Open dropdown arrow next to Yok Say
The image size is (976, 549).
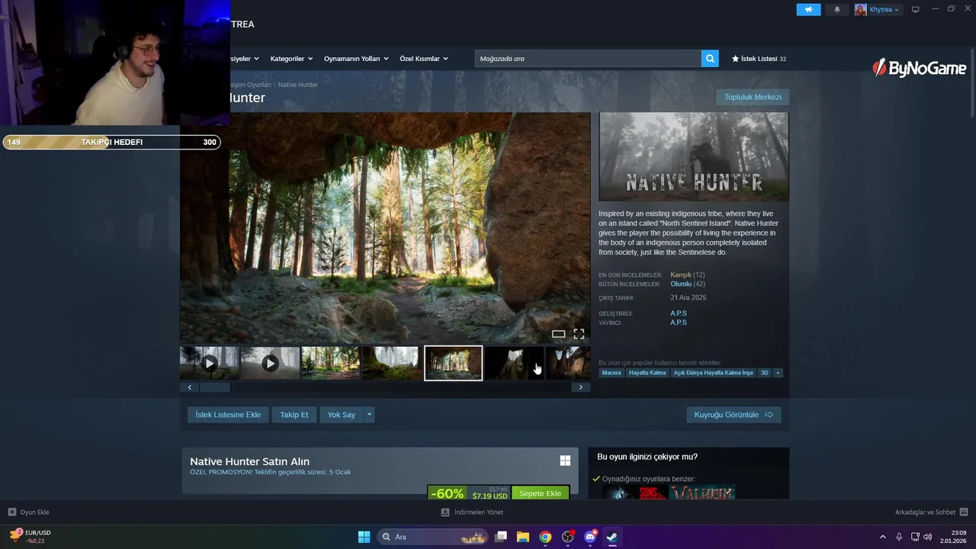pos(369,414)
